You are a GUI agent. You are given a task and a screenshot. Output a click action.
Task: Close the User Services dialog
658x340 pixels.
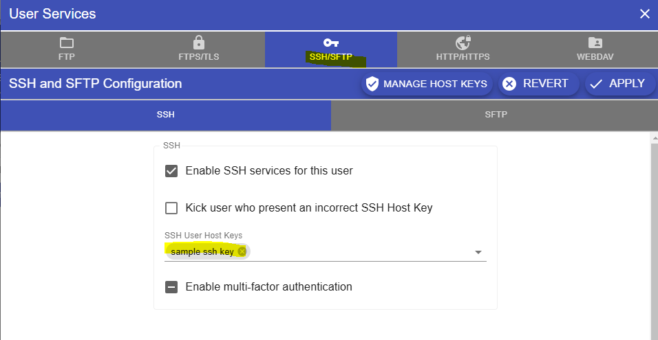pos(644,14)
